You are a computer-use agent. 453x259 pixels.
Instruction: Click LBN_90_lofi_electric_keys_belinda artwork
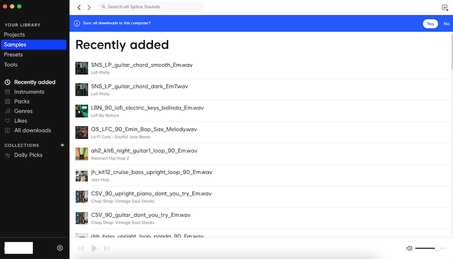click(82, 111)
